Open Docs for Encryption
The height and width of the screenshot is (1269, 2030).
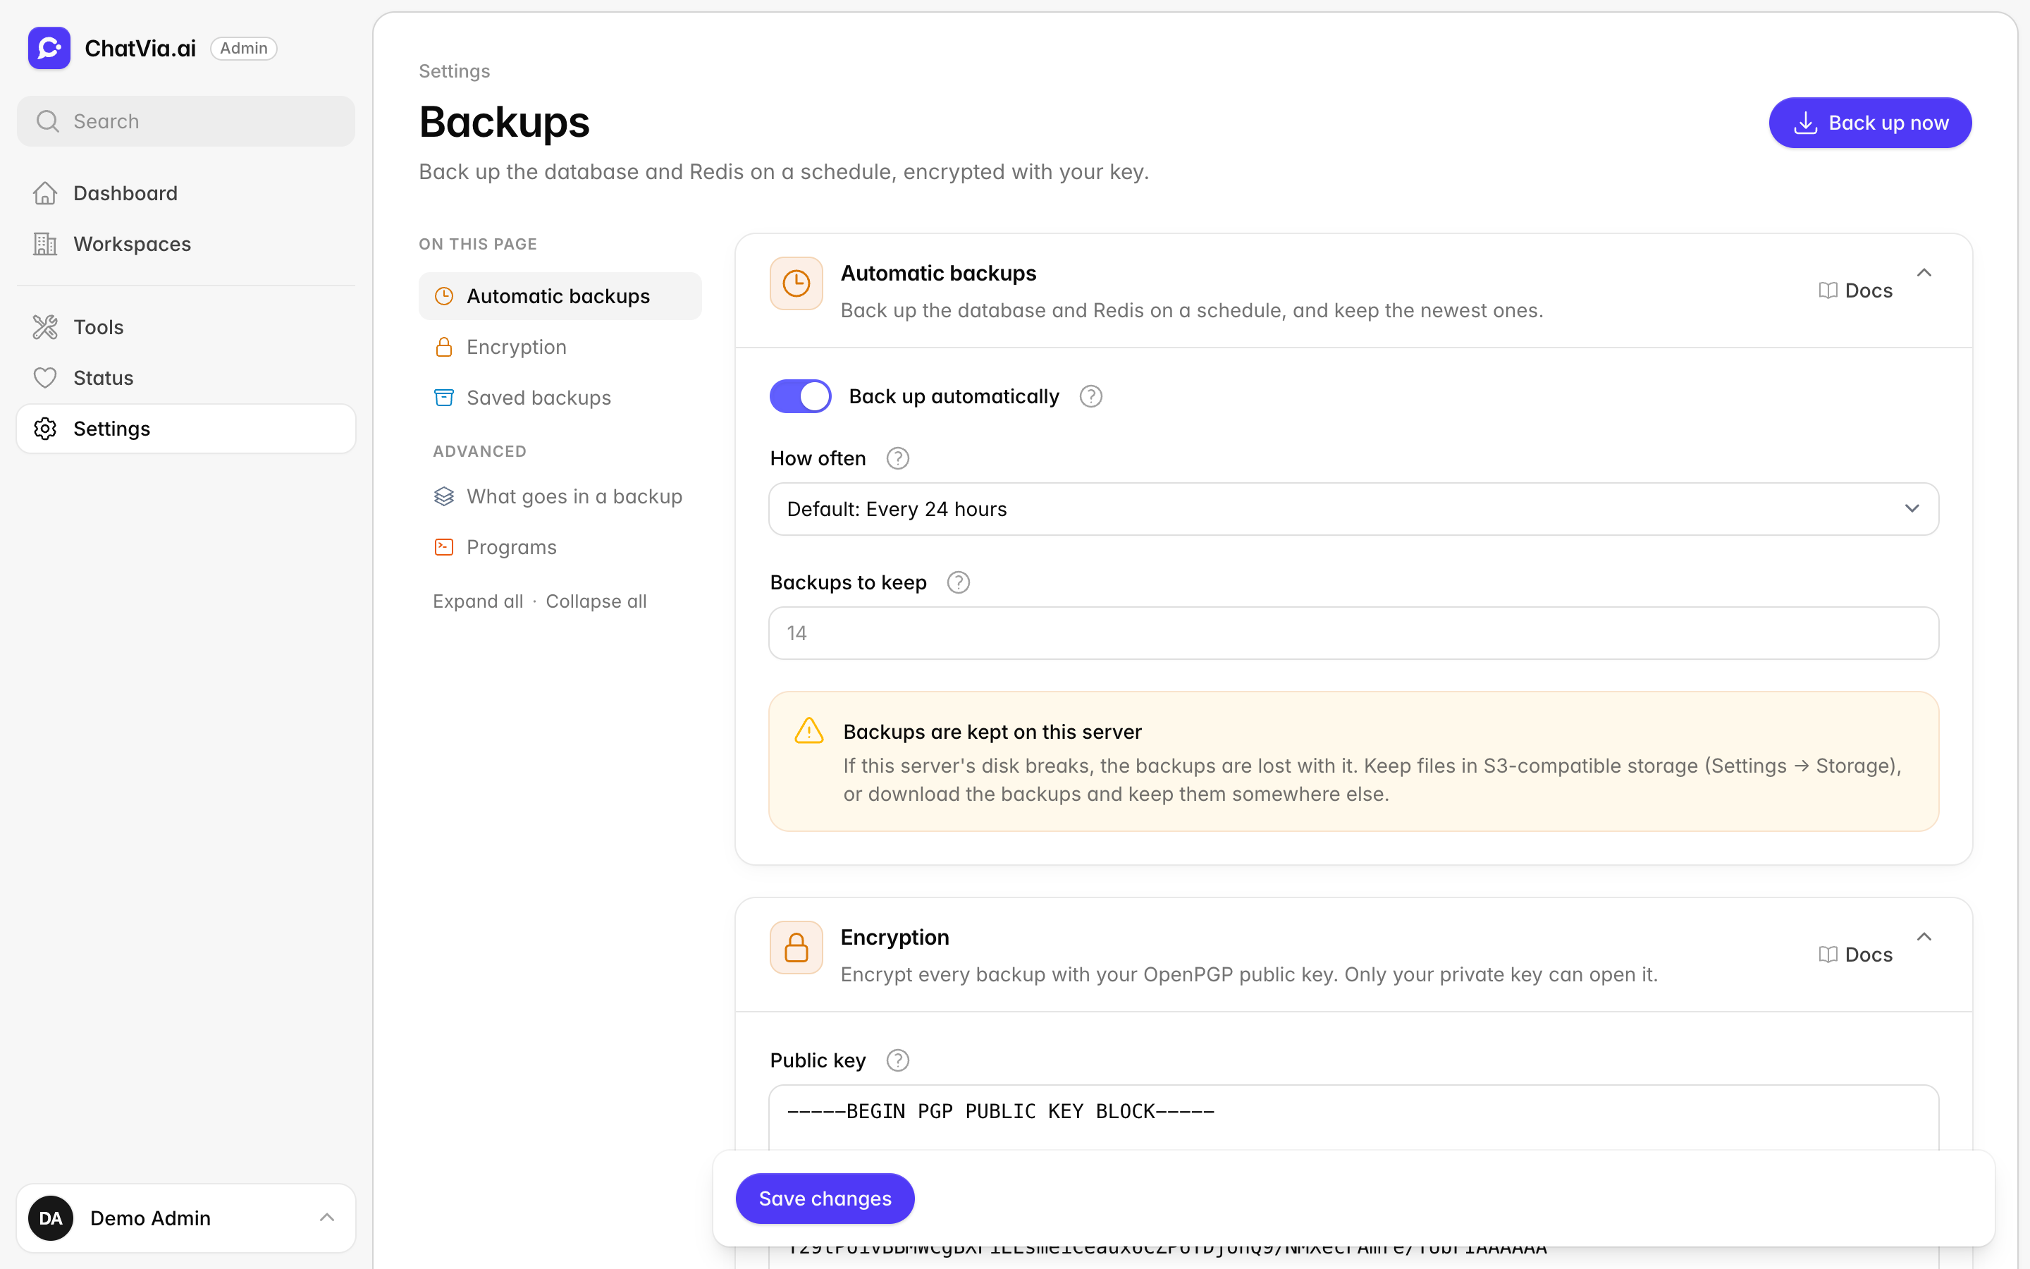point(1855,955)
